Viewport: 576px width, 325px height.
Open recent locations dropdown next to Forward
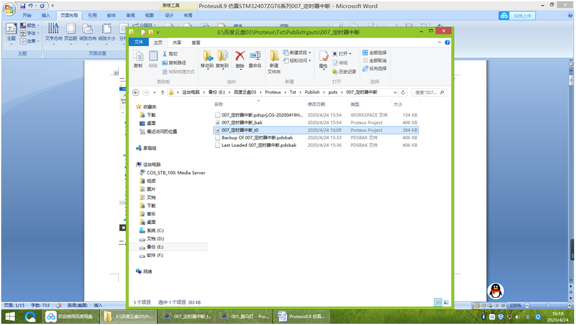pyautogui.click(x=155, y=93)
